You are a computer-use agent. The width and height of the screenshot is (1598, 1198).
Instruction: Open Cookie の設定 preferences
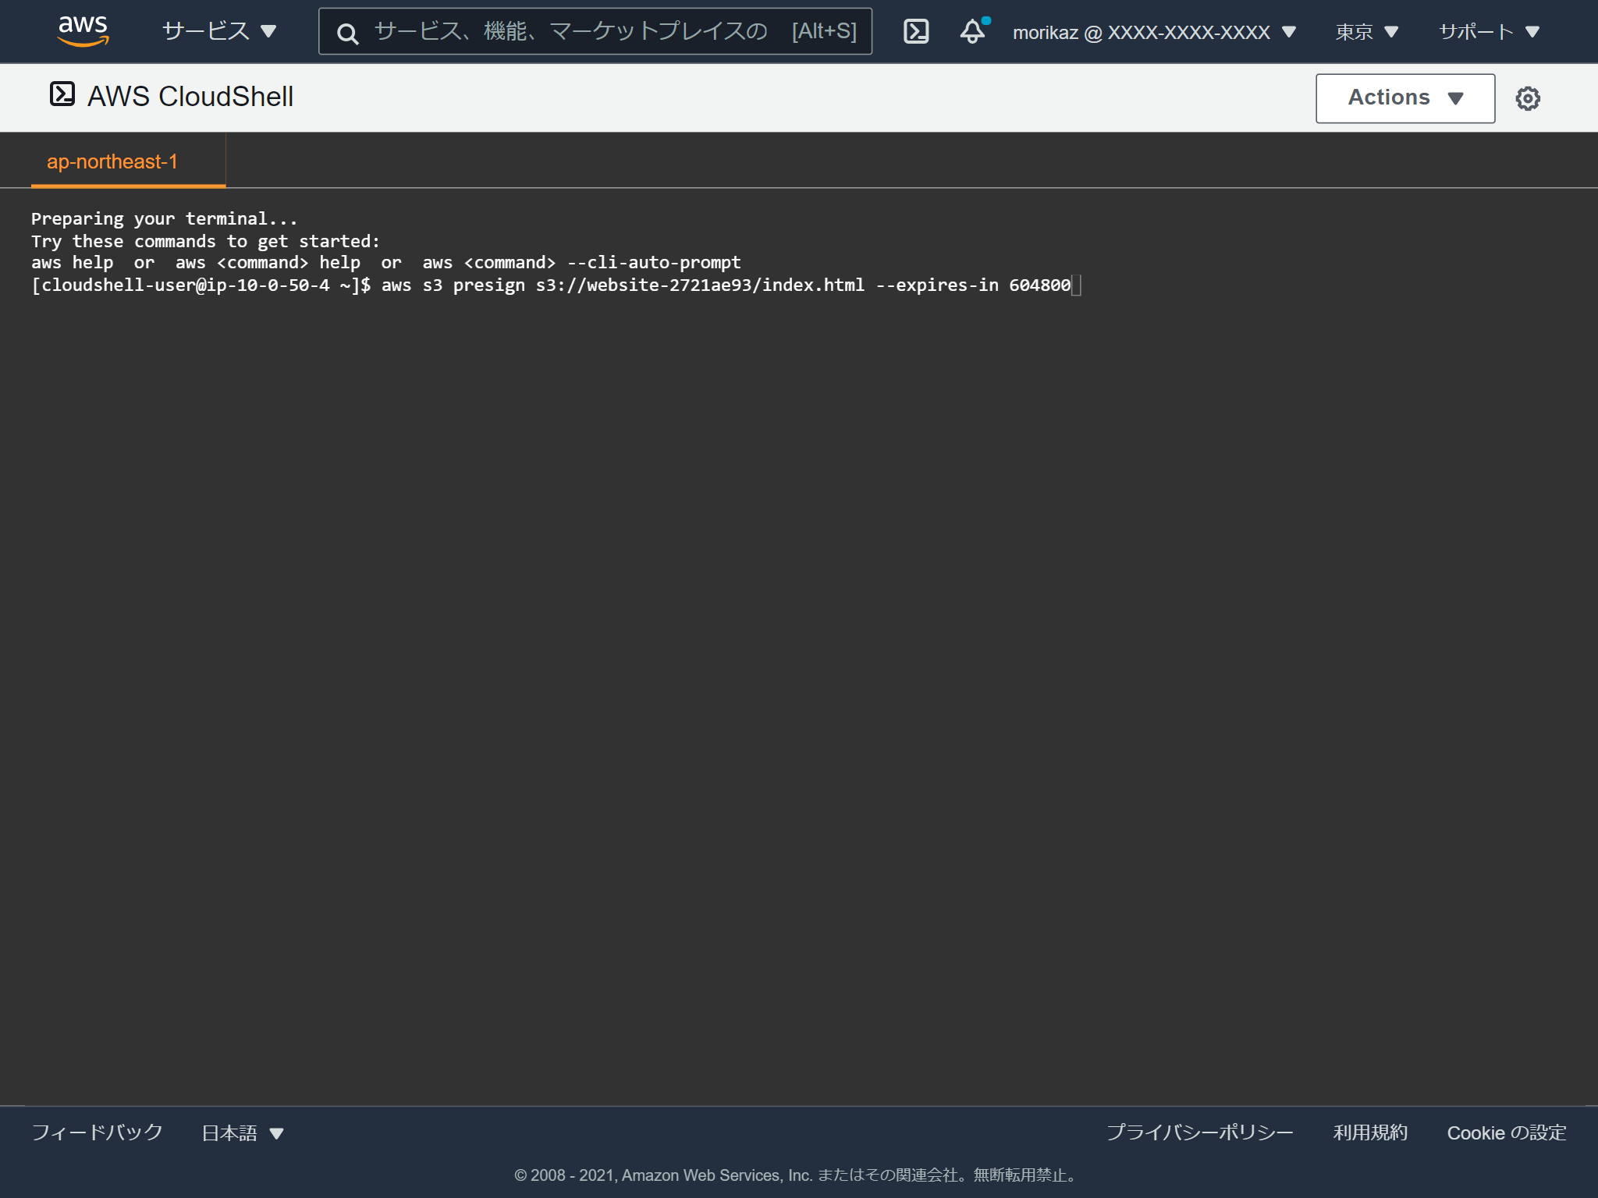click(1506, 1132)
